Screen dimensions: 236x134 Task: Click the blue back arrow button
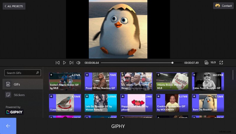[x=8, y=126]
